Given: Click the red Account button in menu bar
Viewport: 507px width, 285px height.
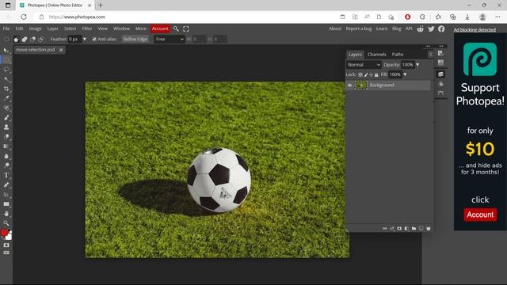Looking at the screenshot, I should 160,28.
